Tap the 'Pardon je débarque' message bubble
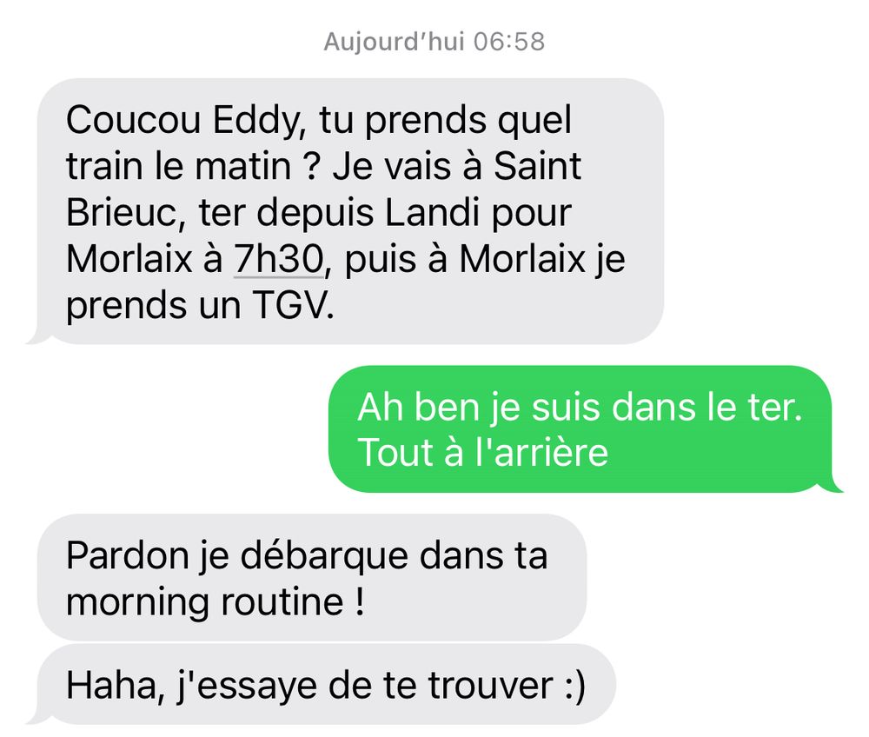 (x=311, y=577)
